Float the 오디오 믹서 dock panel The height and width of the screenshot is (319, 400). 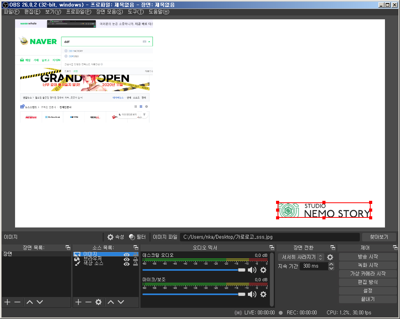(x=272, y=248)
